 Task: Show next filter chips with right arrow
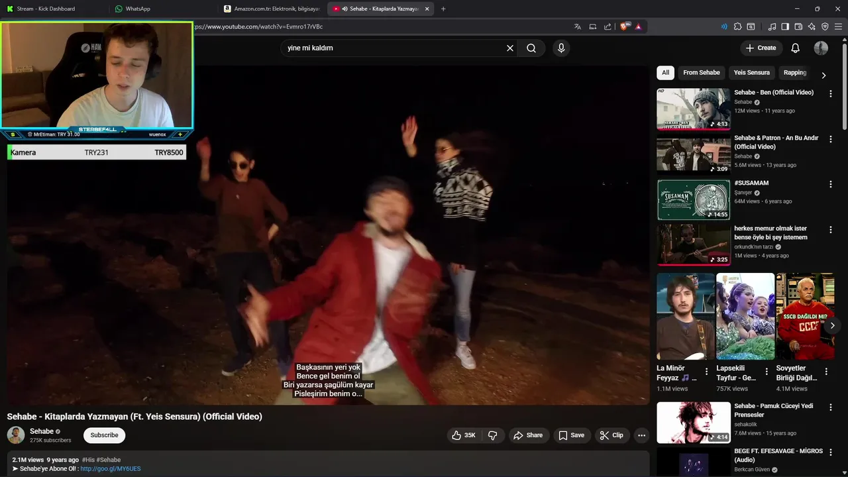[x=823, y=75]
